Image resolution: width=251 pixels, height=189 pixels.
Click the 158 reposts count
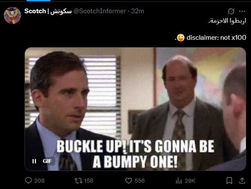[x=89, y=181]
